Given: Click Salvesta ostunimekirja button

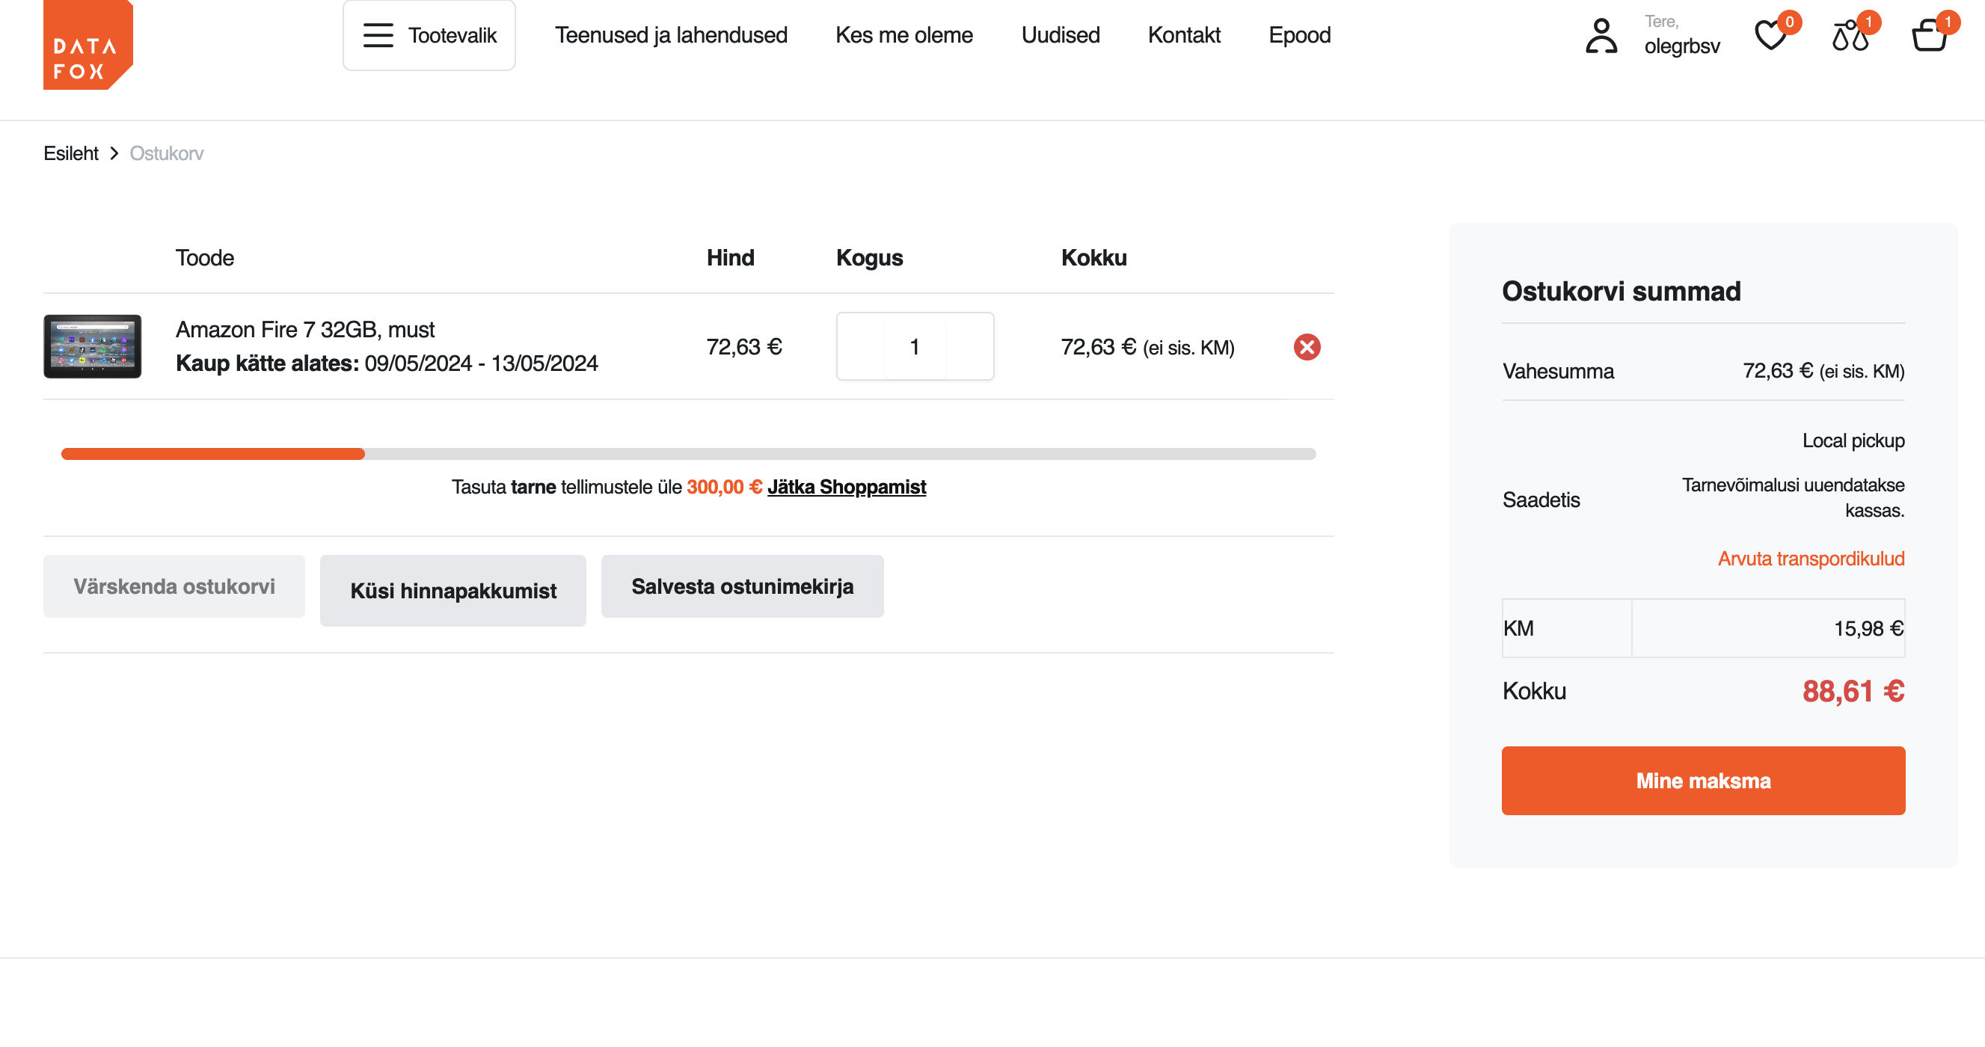Looking at the screenshot, I should pyautogui.click(x=742, y=586).
